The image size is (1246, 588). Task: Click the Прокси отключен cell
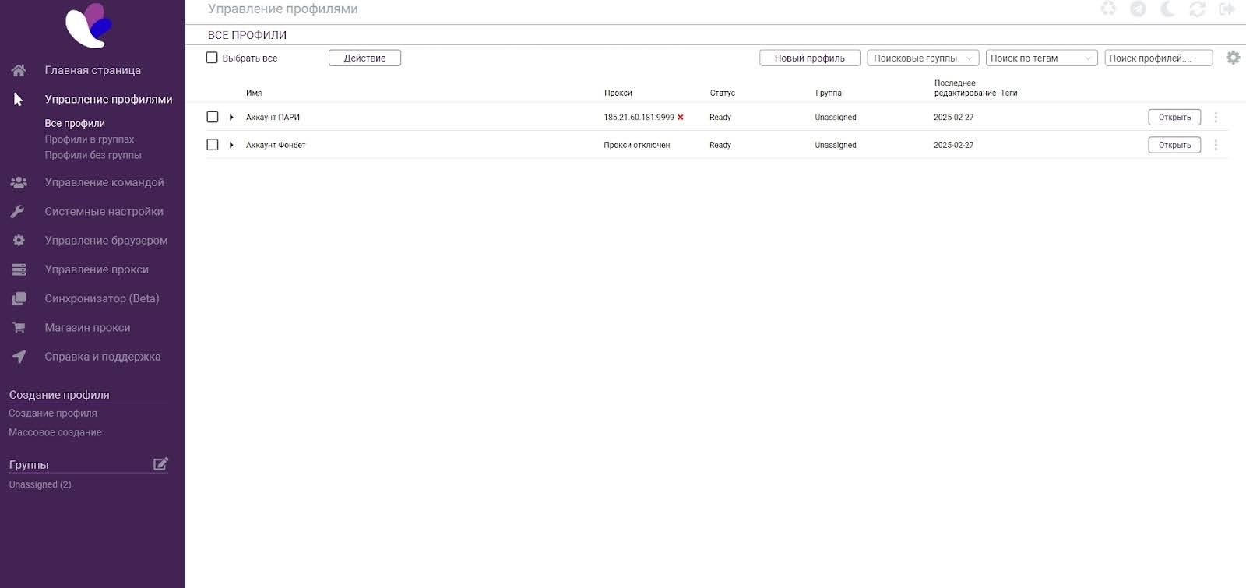[636, 145]
